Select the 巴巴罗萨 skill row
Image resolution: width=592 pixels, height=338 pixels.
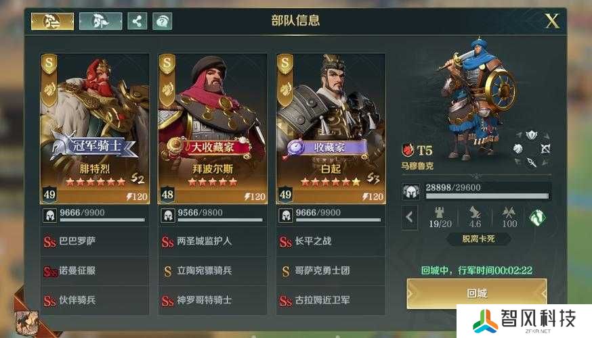[x=95, y=241]
